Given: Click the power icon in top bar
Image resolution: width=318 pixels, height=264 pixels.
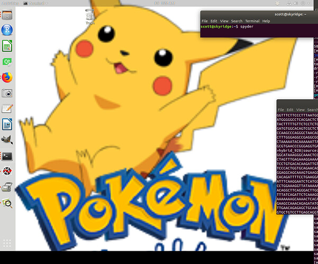Looking at the screenshot, I should coord(303,3).
